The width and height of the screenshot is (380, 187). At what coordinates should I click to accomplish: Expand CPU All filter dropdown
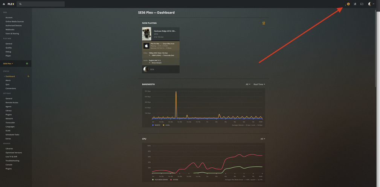263,139
